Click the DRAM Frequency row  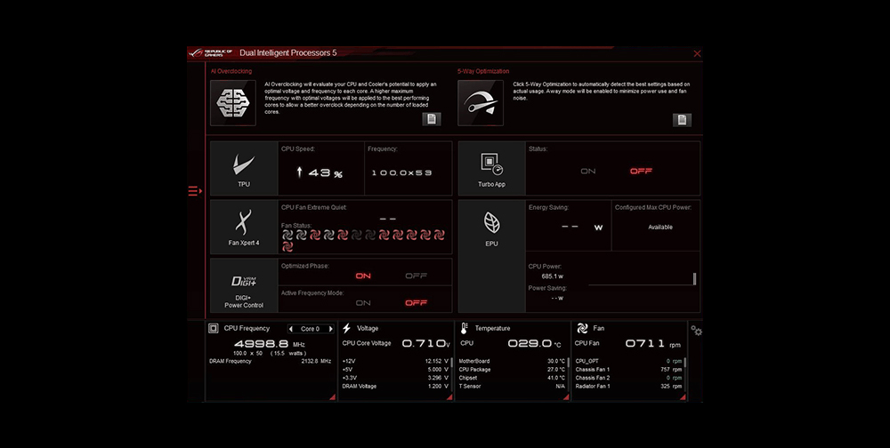click(x=271, y=361)
